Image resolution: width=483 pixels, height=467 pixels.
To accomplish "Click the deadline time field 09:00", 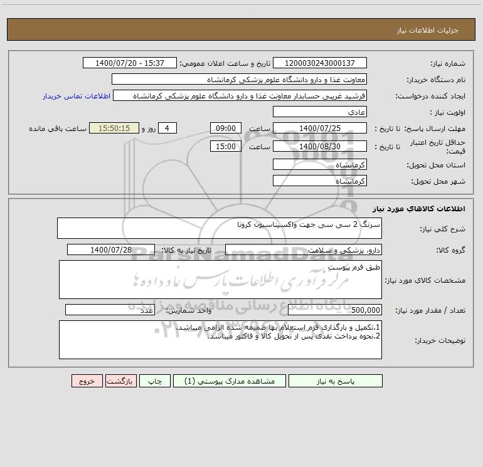I will point(225,128).
